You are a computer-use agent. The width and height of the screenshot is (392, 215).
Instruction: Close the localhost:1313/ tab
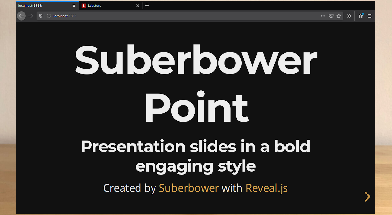click(x=74, y=6)
